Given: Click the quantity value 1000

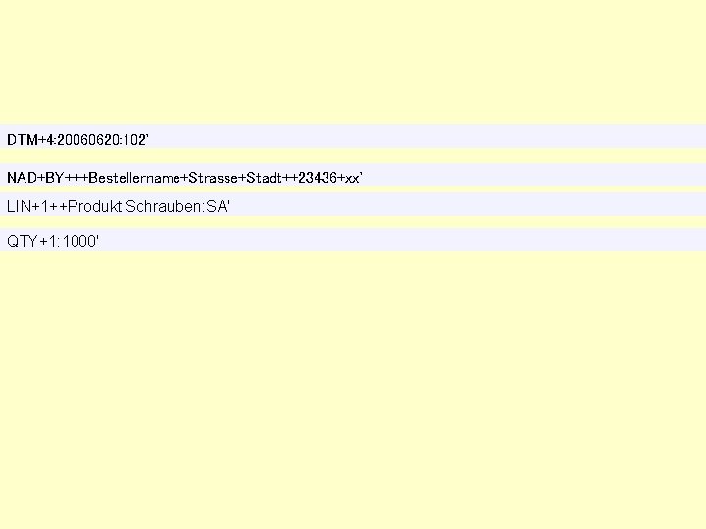Looking at the screenshot, I should pyautogui.click(x=78, y=242).
